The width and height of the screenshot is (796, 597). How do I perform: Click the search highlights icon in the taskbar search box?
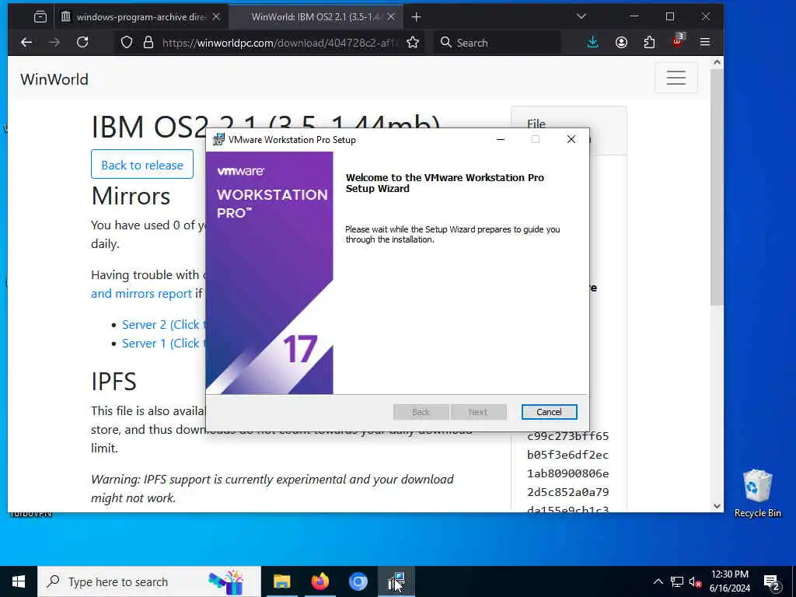click(x=226, y=581)
